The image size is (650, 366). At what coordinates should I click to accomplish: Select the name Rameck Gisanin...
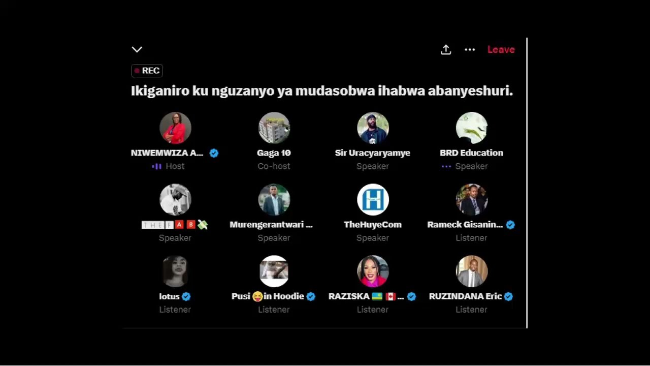(x=465, y=225)
